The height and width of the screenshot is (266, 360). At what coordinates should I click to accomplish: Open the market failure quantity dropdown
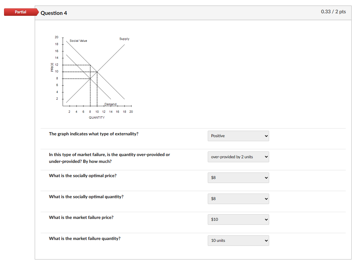[x=238, y=241]
